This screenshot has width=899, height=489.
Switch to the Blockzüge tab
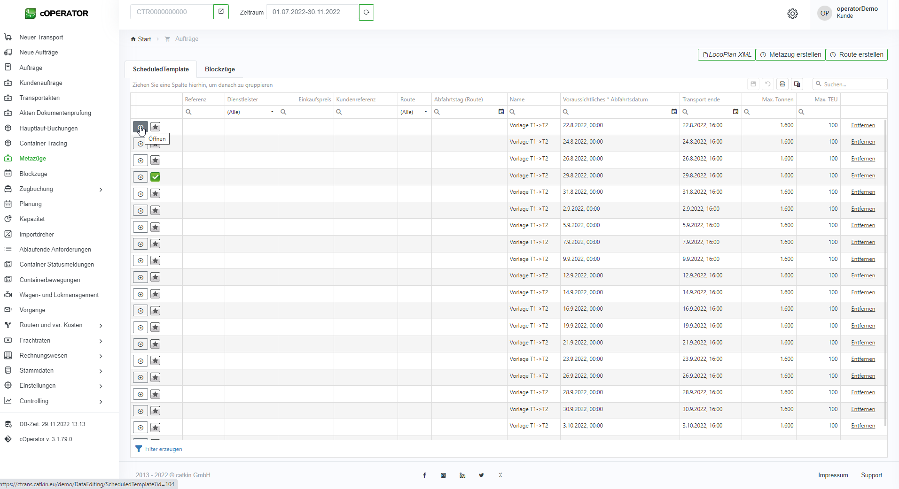[219, 69]
